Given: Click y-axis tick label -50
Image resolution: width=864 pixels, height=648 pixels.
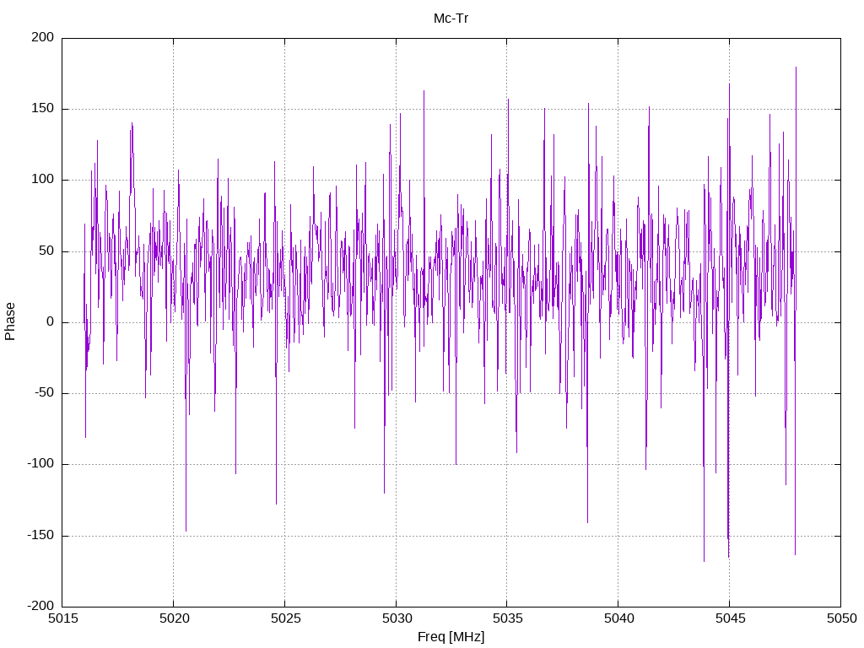Looking at the screenshot, I should pyautogui.click(x=45, y=393).
